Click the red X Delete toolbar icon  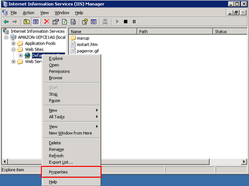47,22
